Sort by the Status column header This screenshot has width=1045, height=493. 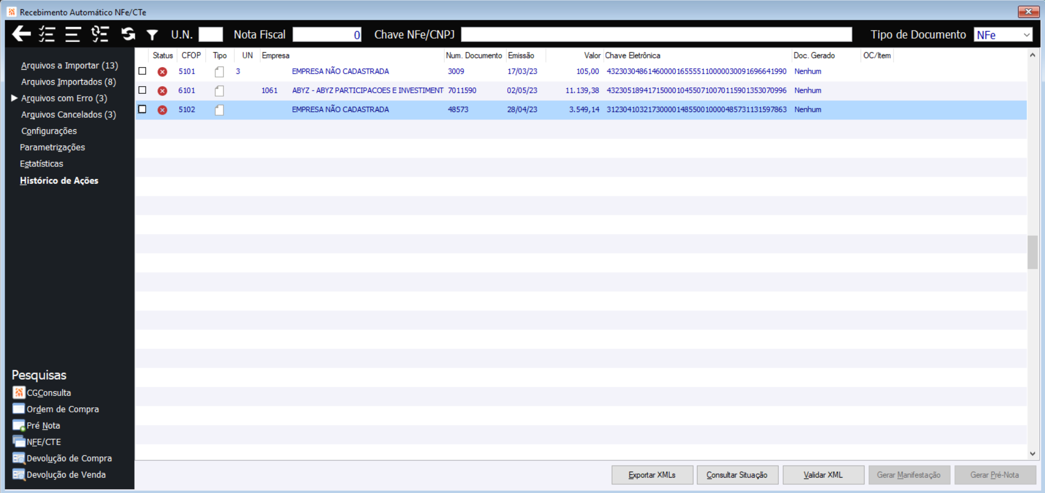click(163, 56)
